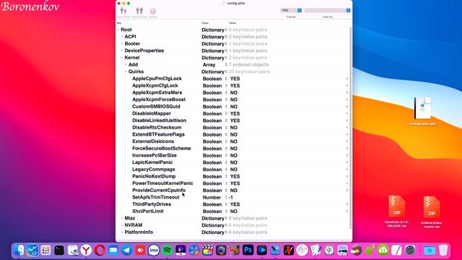
Task: Select the IncreasePciBarSize key
Action: 154,155
